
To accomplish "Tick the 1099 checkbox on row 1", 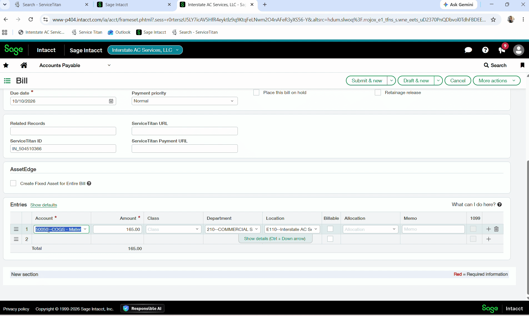I will [473, 229].
